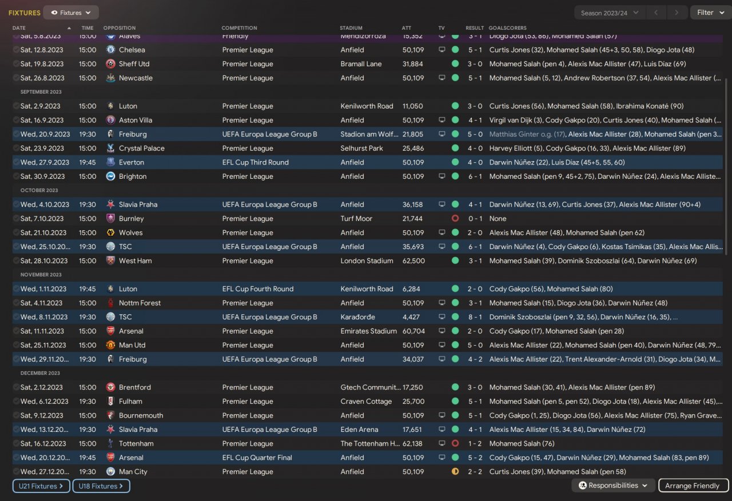Toggle the checkmark beside Sat 2.9.2023 Luton fixture
Viewport: 732px width, 501px height.
16,106
